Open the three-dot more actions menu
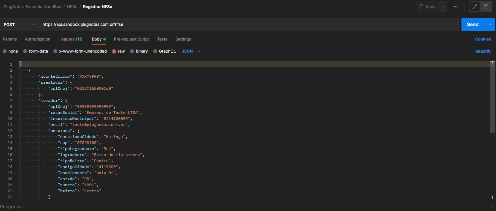The width and height of the screenshot is (496, 211). tap(455, 7)
